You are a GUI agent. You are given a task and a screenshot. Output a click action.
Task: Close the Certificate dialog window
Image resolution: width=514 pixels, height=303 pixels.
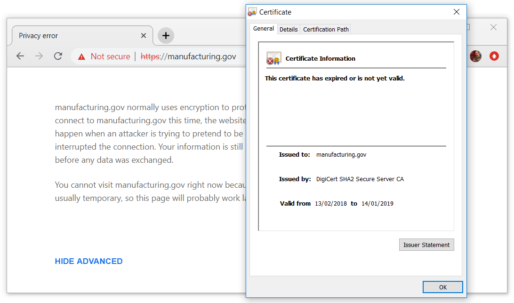click(456, 12)
